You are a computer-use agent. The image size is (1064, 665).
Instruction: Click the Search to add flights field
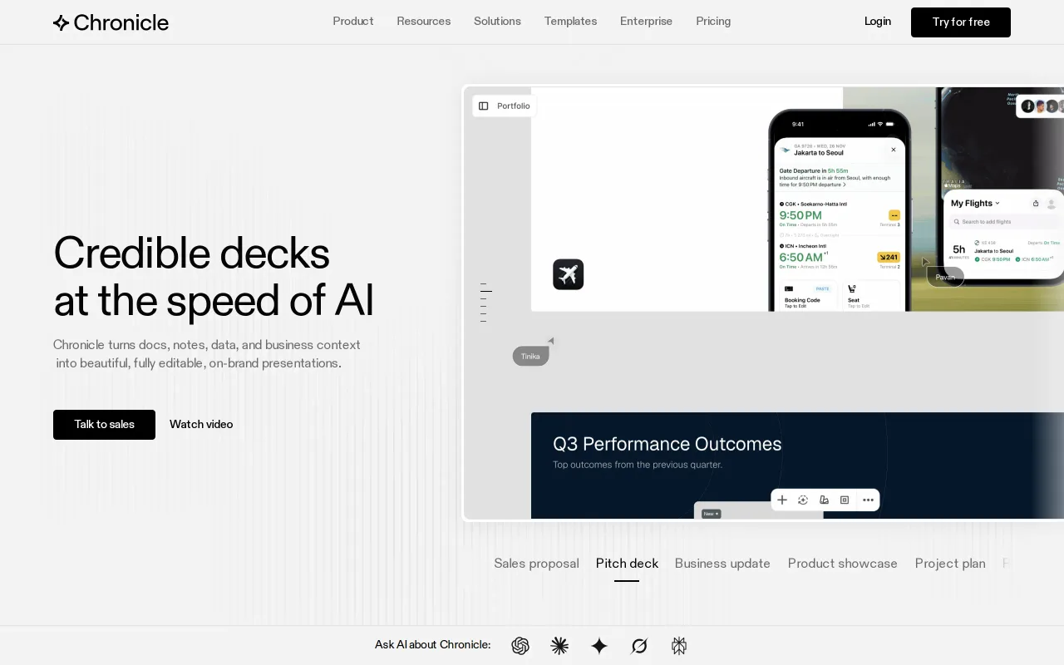pos(1006,222)
